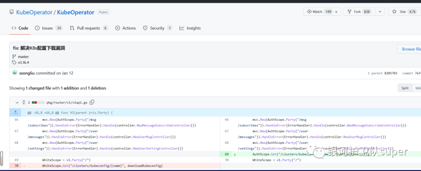
Task: Click right line number 66
Action: click(x=226, y=120)
